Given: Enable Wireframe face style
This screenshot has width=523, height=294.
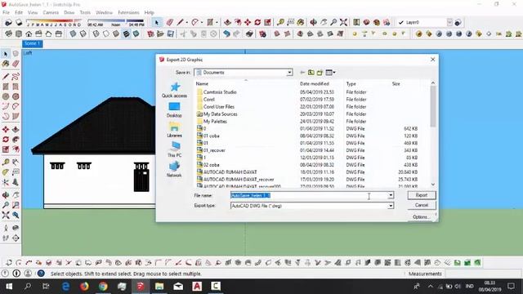Looking at the screenshot, I should 96,33.
